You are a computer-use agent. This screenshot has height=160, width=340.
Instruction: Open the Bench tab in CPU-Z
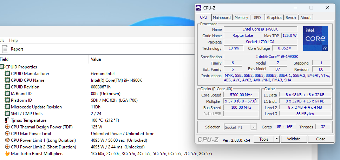tap(290, 18)
